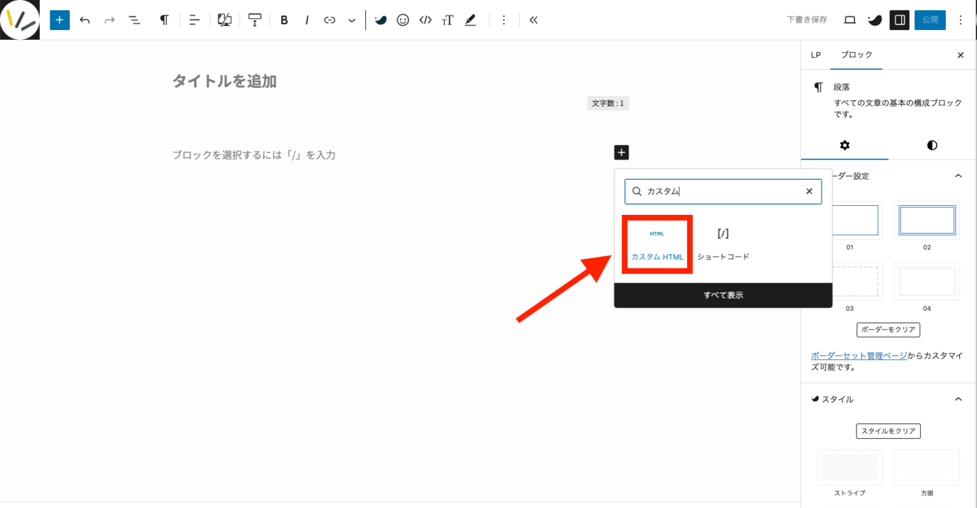
Task: Open the ボーダーセット管理ページ link
Action: [858, 356]
